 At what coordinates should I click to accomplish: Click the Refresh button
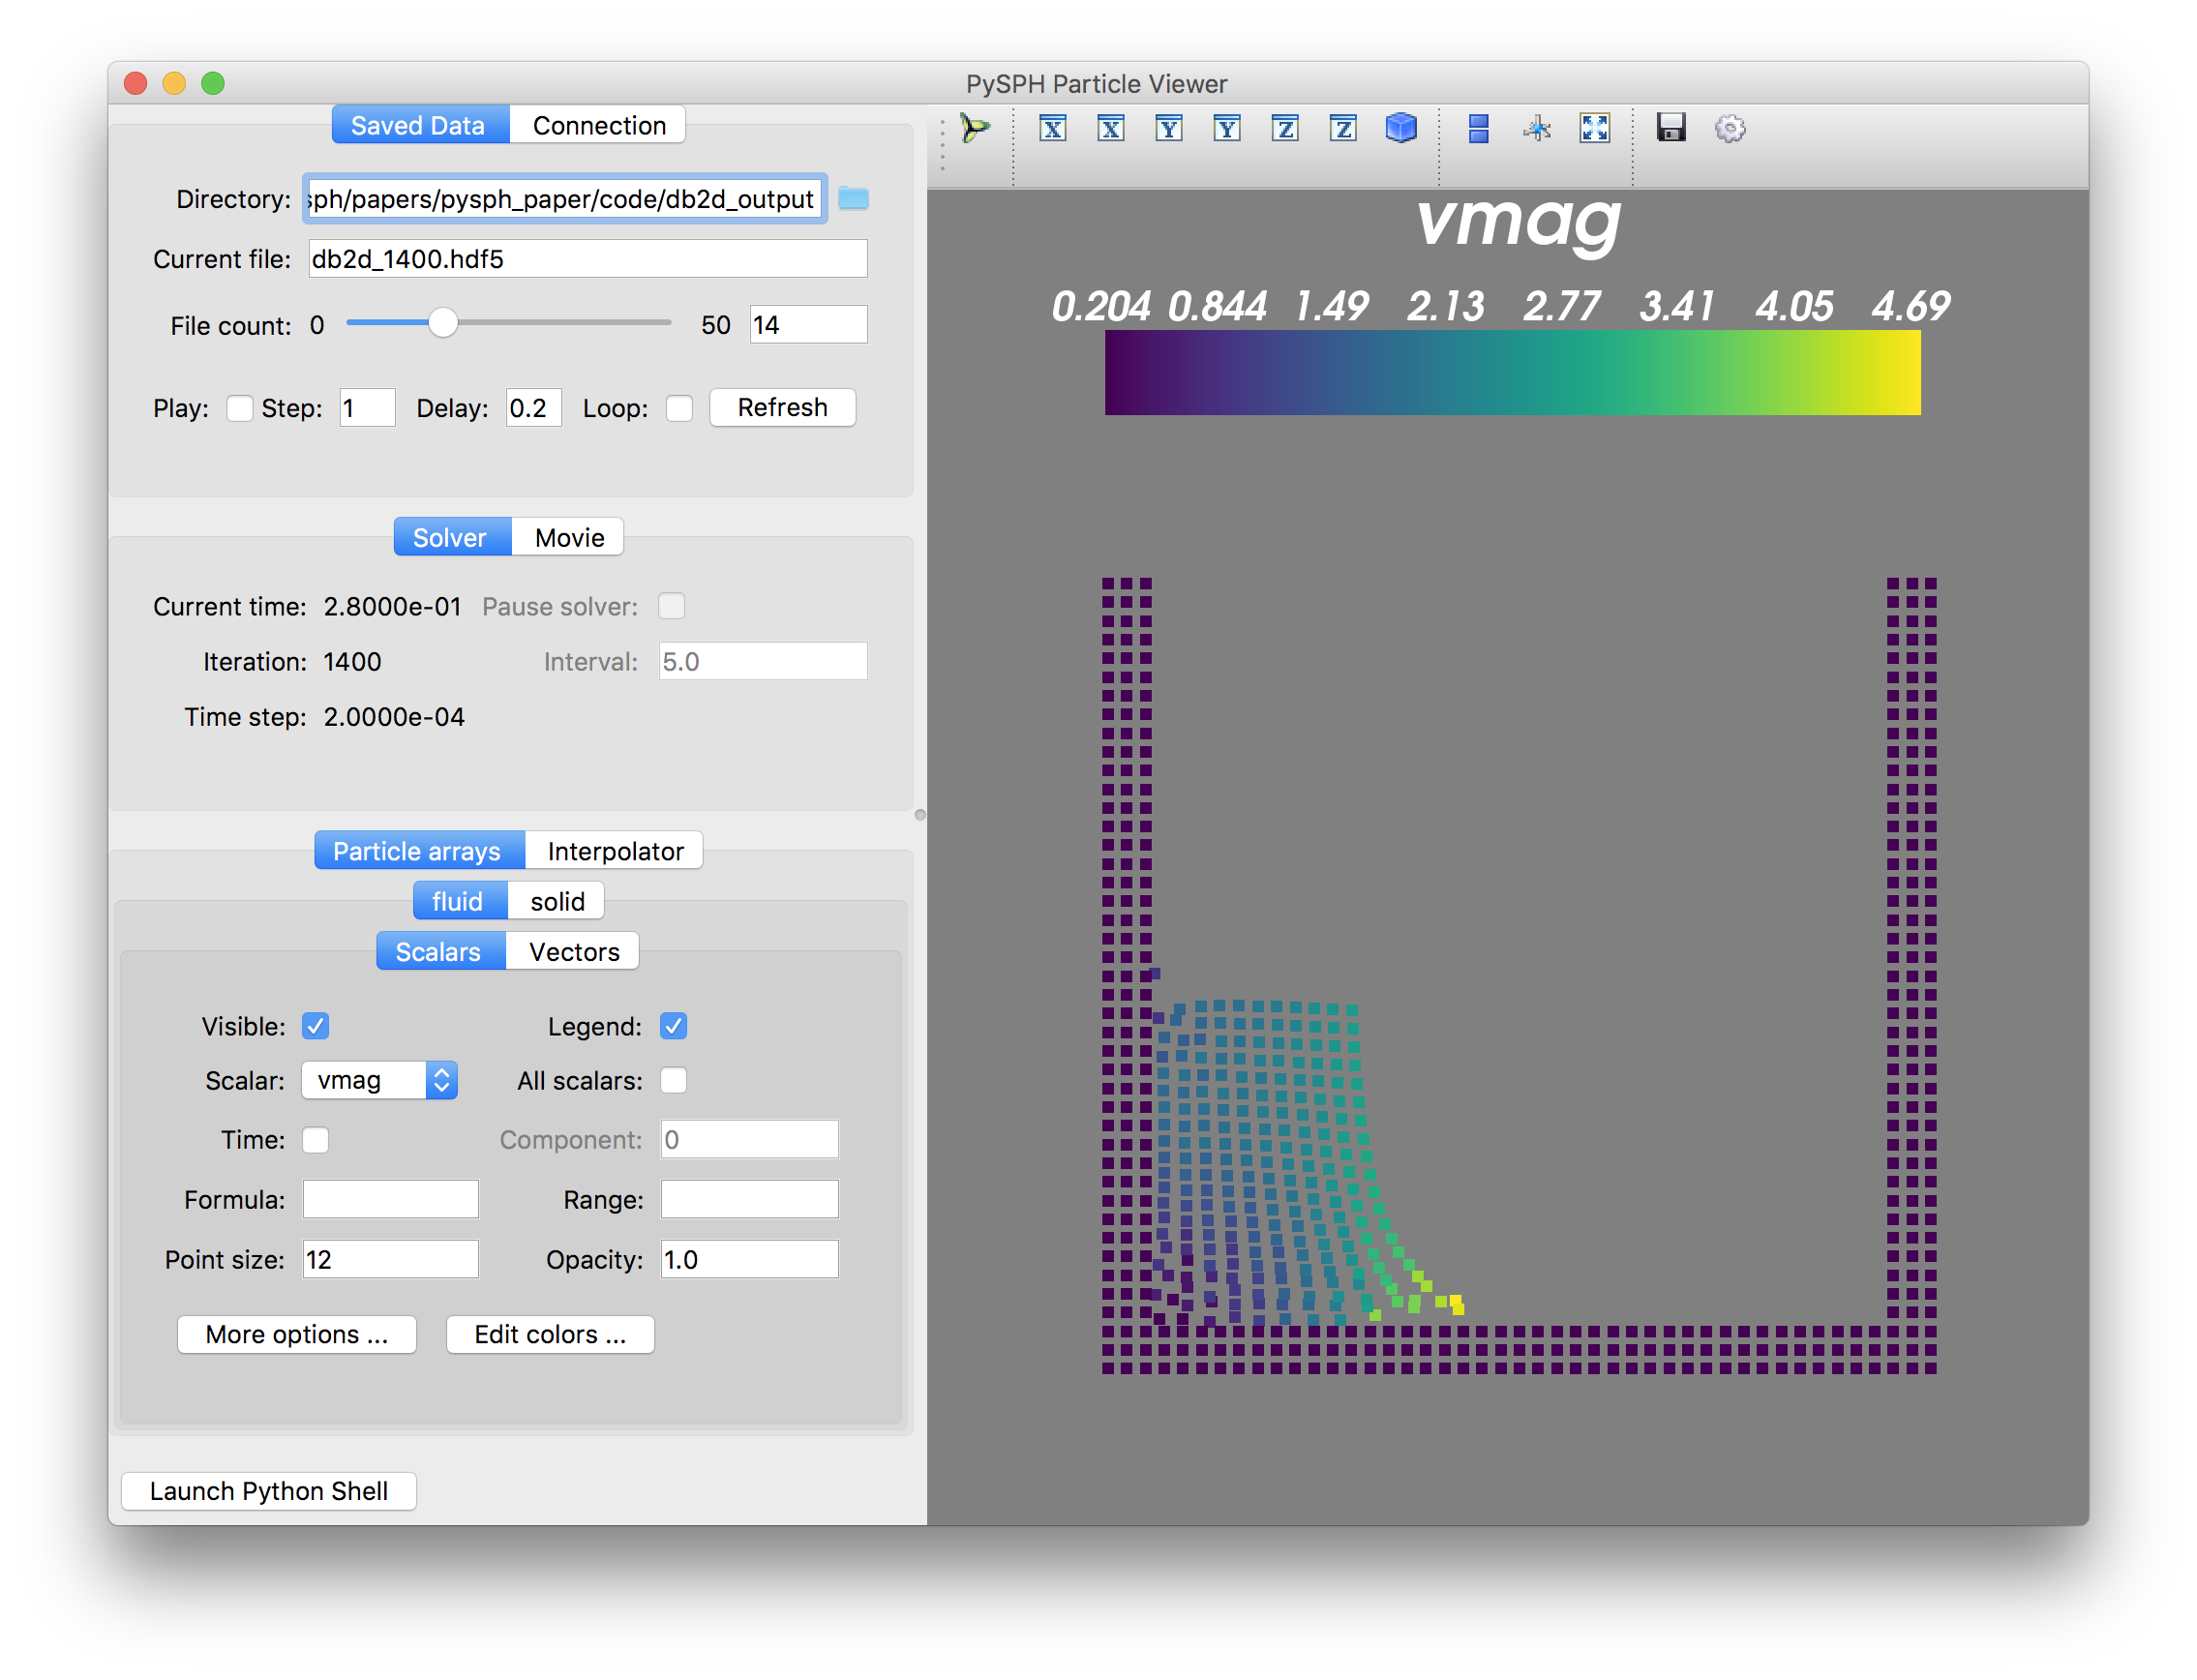[783, 408]
